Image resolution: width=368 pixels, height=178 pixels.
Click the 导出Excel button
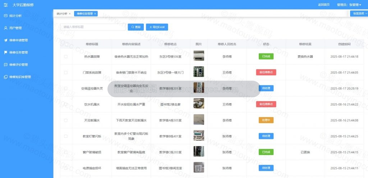coord(157,27)
